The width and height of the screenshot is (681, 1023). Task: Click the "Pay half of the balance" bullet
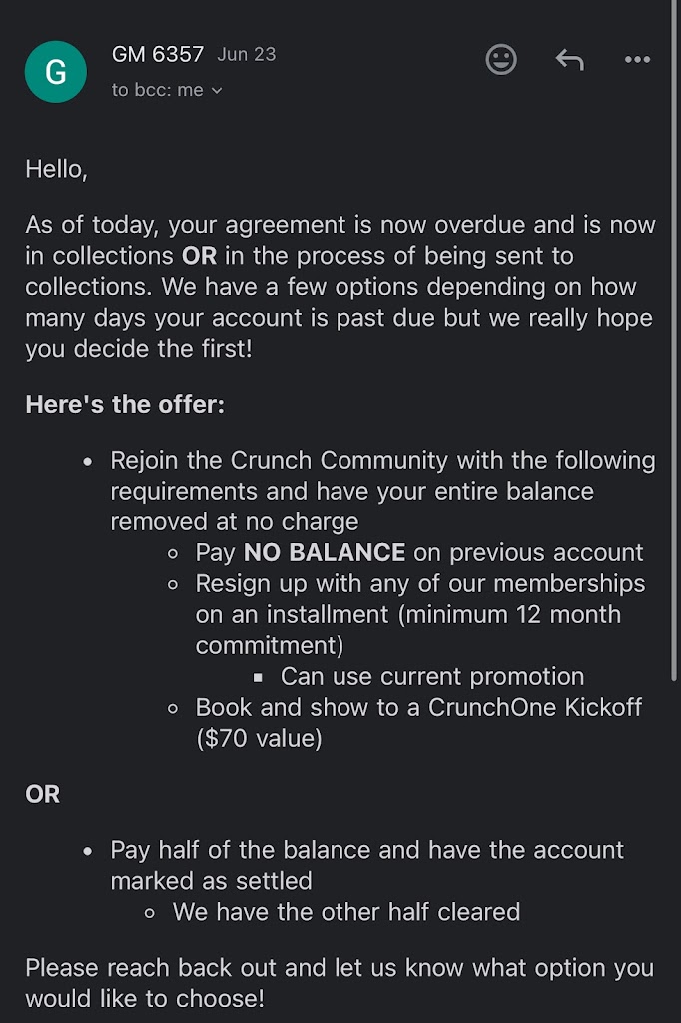pos(366,850)
